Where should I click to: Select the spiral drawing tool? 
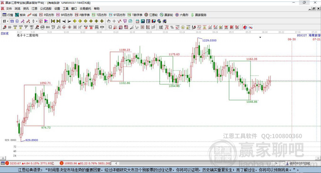coord(32,27)
